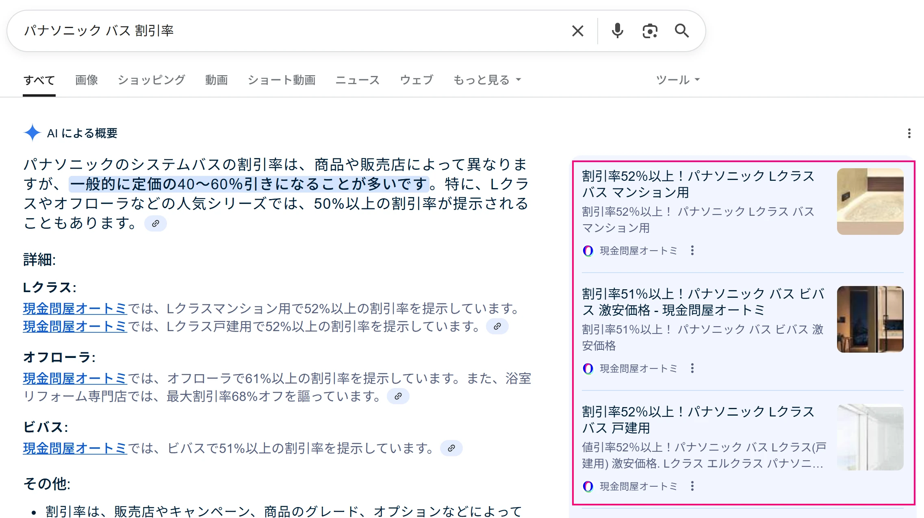Switch to the 画像 tab
Image resolution: width=924 pixels, height=518 pixels.
point(87,80)
